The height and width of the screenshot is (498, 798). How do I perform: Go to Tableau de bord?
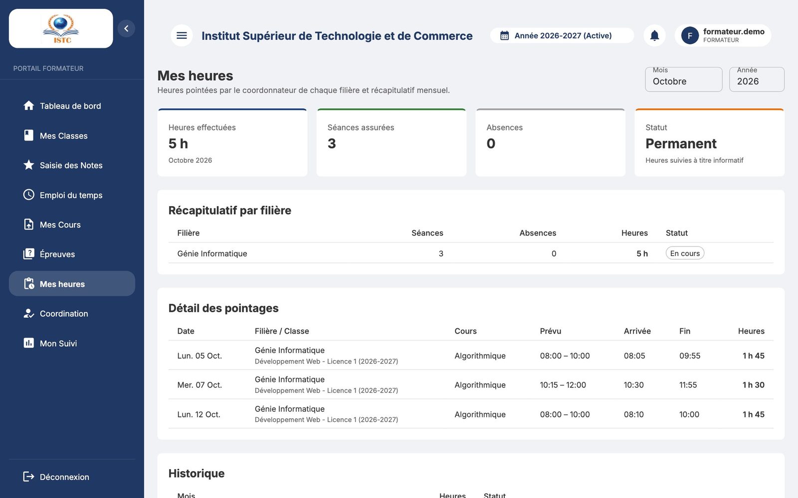[72, 106]
